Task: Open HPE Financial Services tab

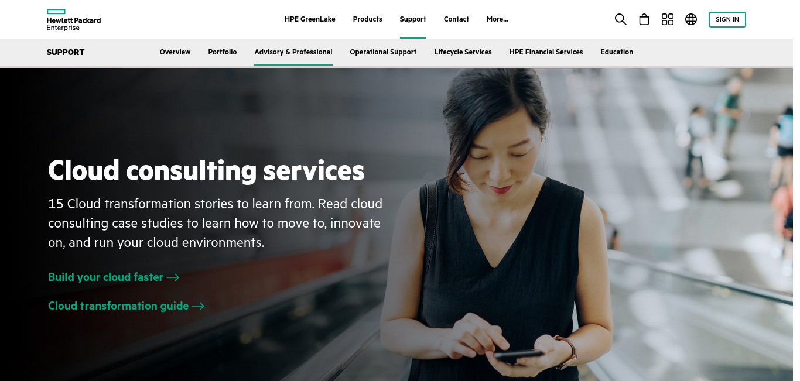Action: [546, 52]
